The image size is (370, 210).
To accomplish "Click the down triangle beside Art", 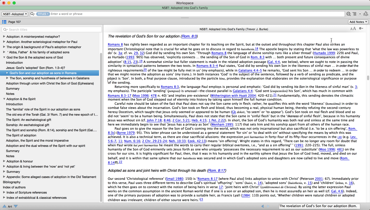I will point(16,206).
